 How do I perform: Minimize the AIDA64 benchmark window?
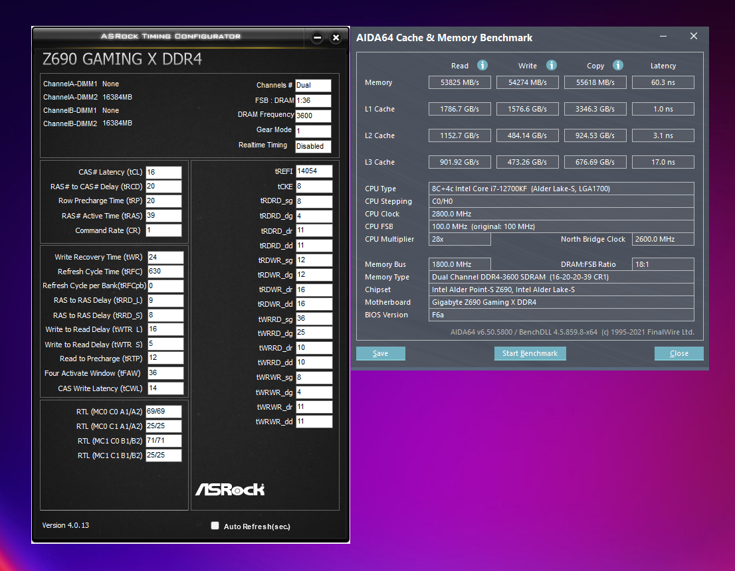[x=663, y=36]
